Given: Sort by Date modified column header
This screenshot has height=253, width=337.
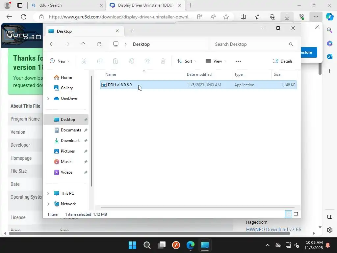Looking at the screenshot, I should (208, 74).
